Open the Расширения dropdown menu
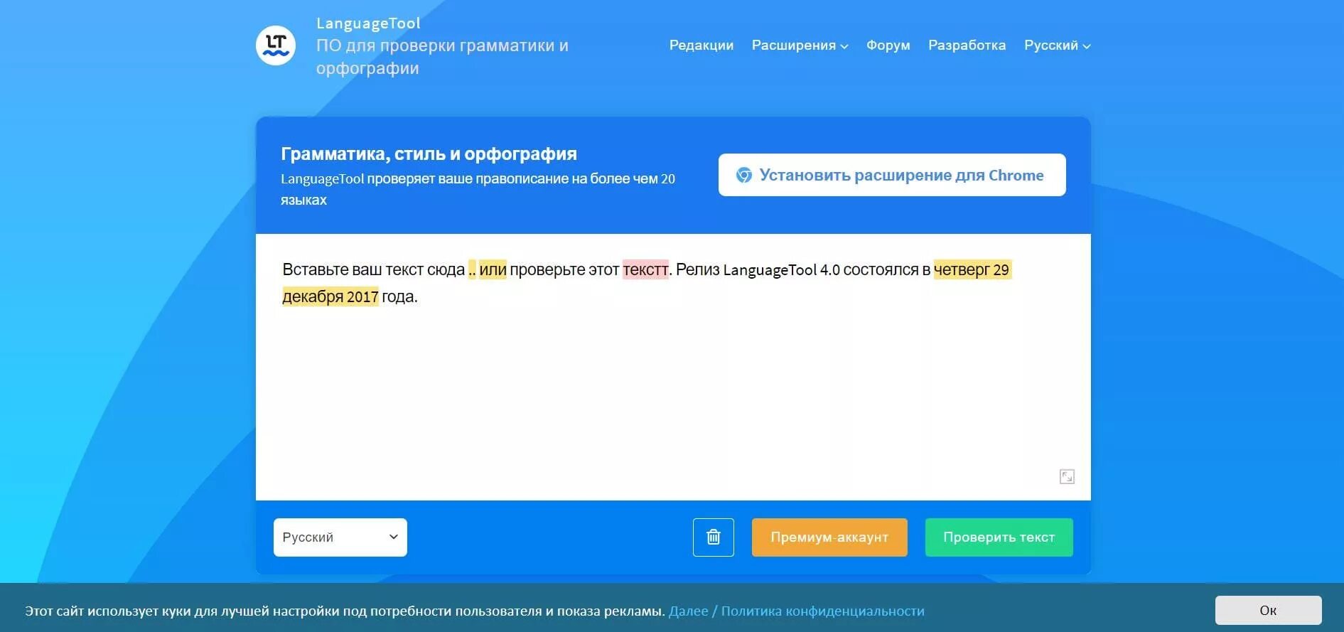Screen dimensions: 1344x632 [x=800, y=45]
